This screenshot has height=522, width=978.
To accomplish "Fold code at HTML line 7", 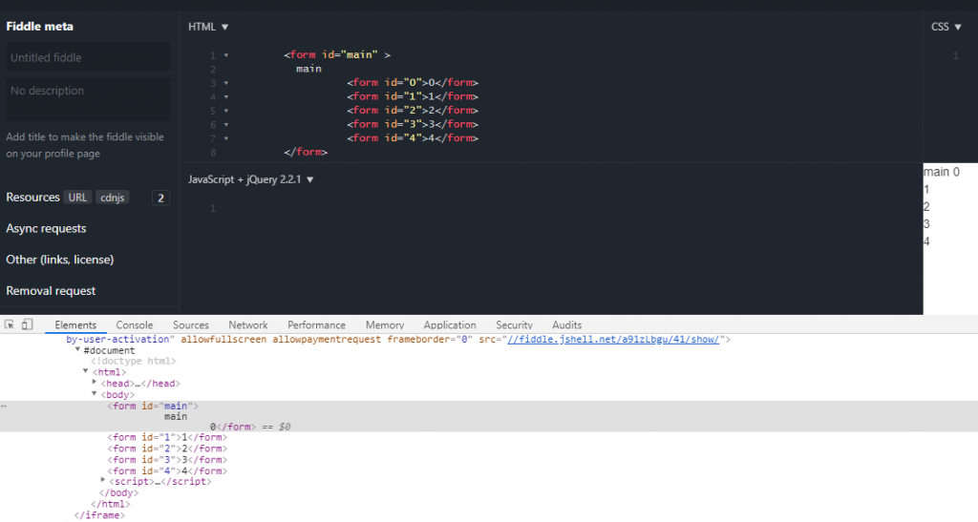I will point(225,138).
